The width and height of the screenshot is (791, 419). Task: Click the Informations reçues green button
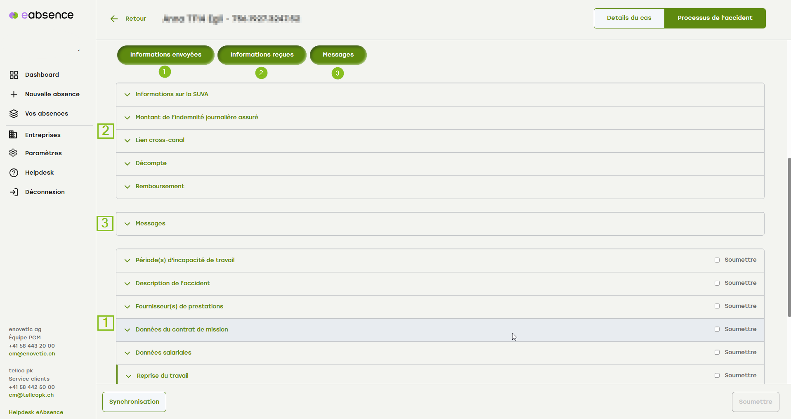(262, 55)
